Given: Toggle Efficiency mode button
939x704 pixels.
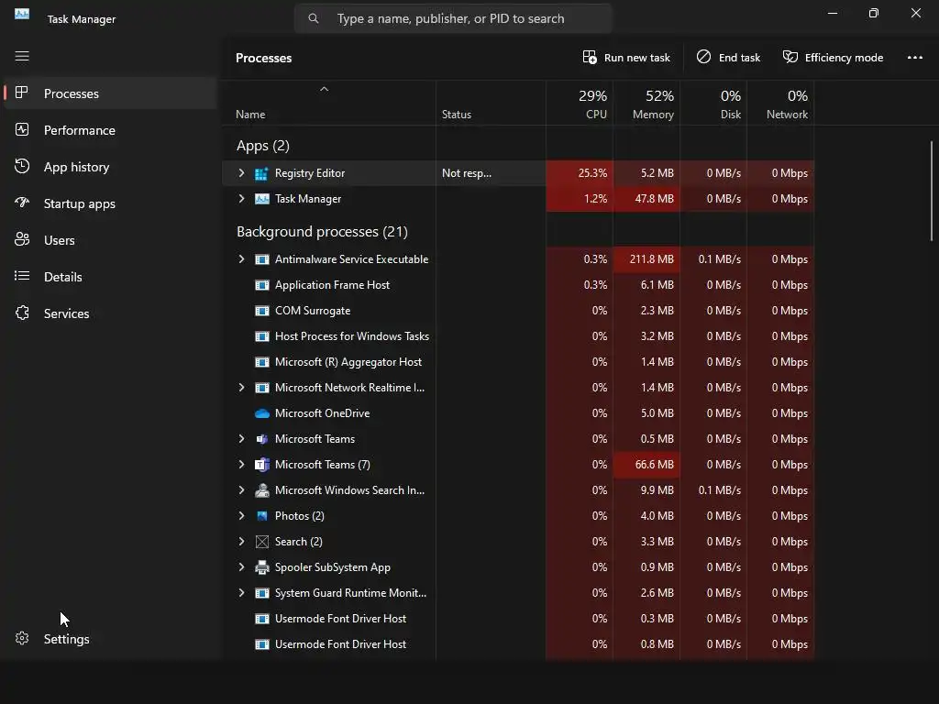Looking at the screenshot, I should coord(833,58).
